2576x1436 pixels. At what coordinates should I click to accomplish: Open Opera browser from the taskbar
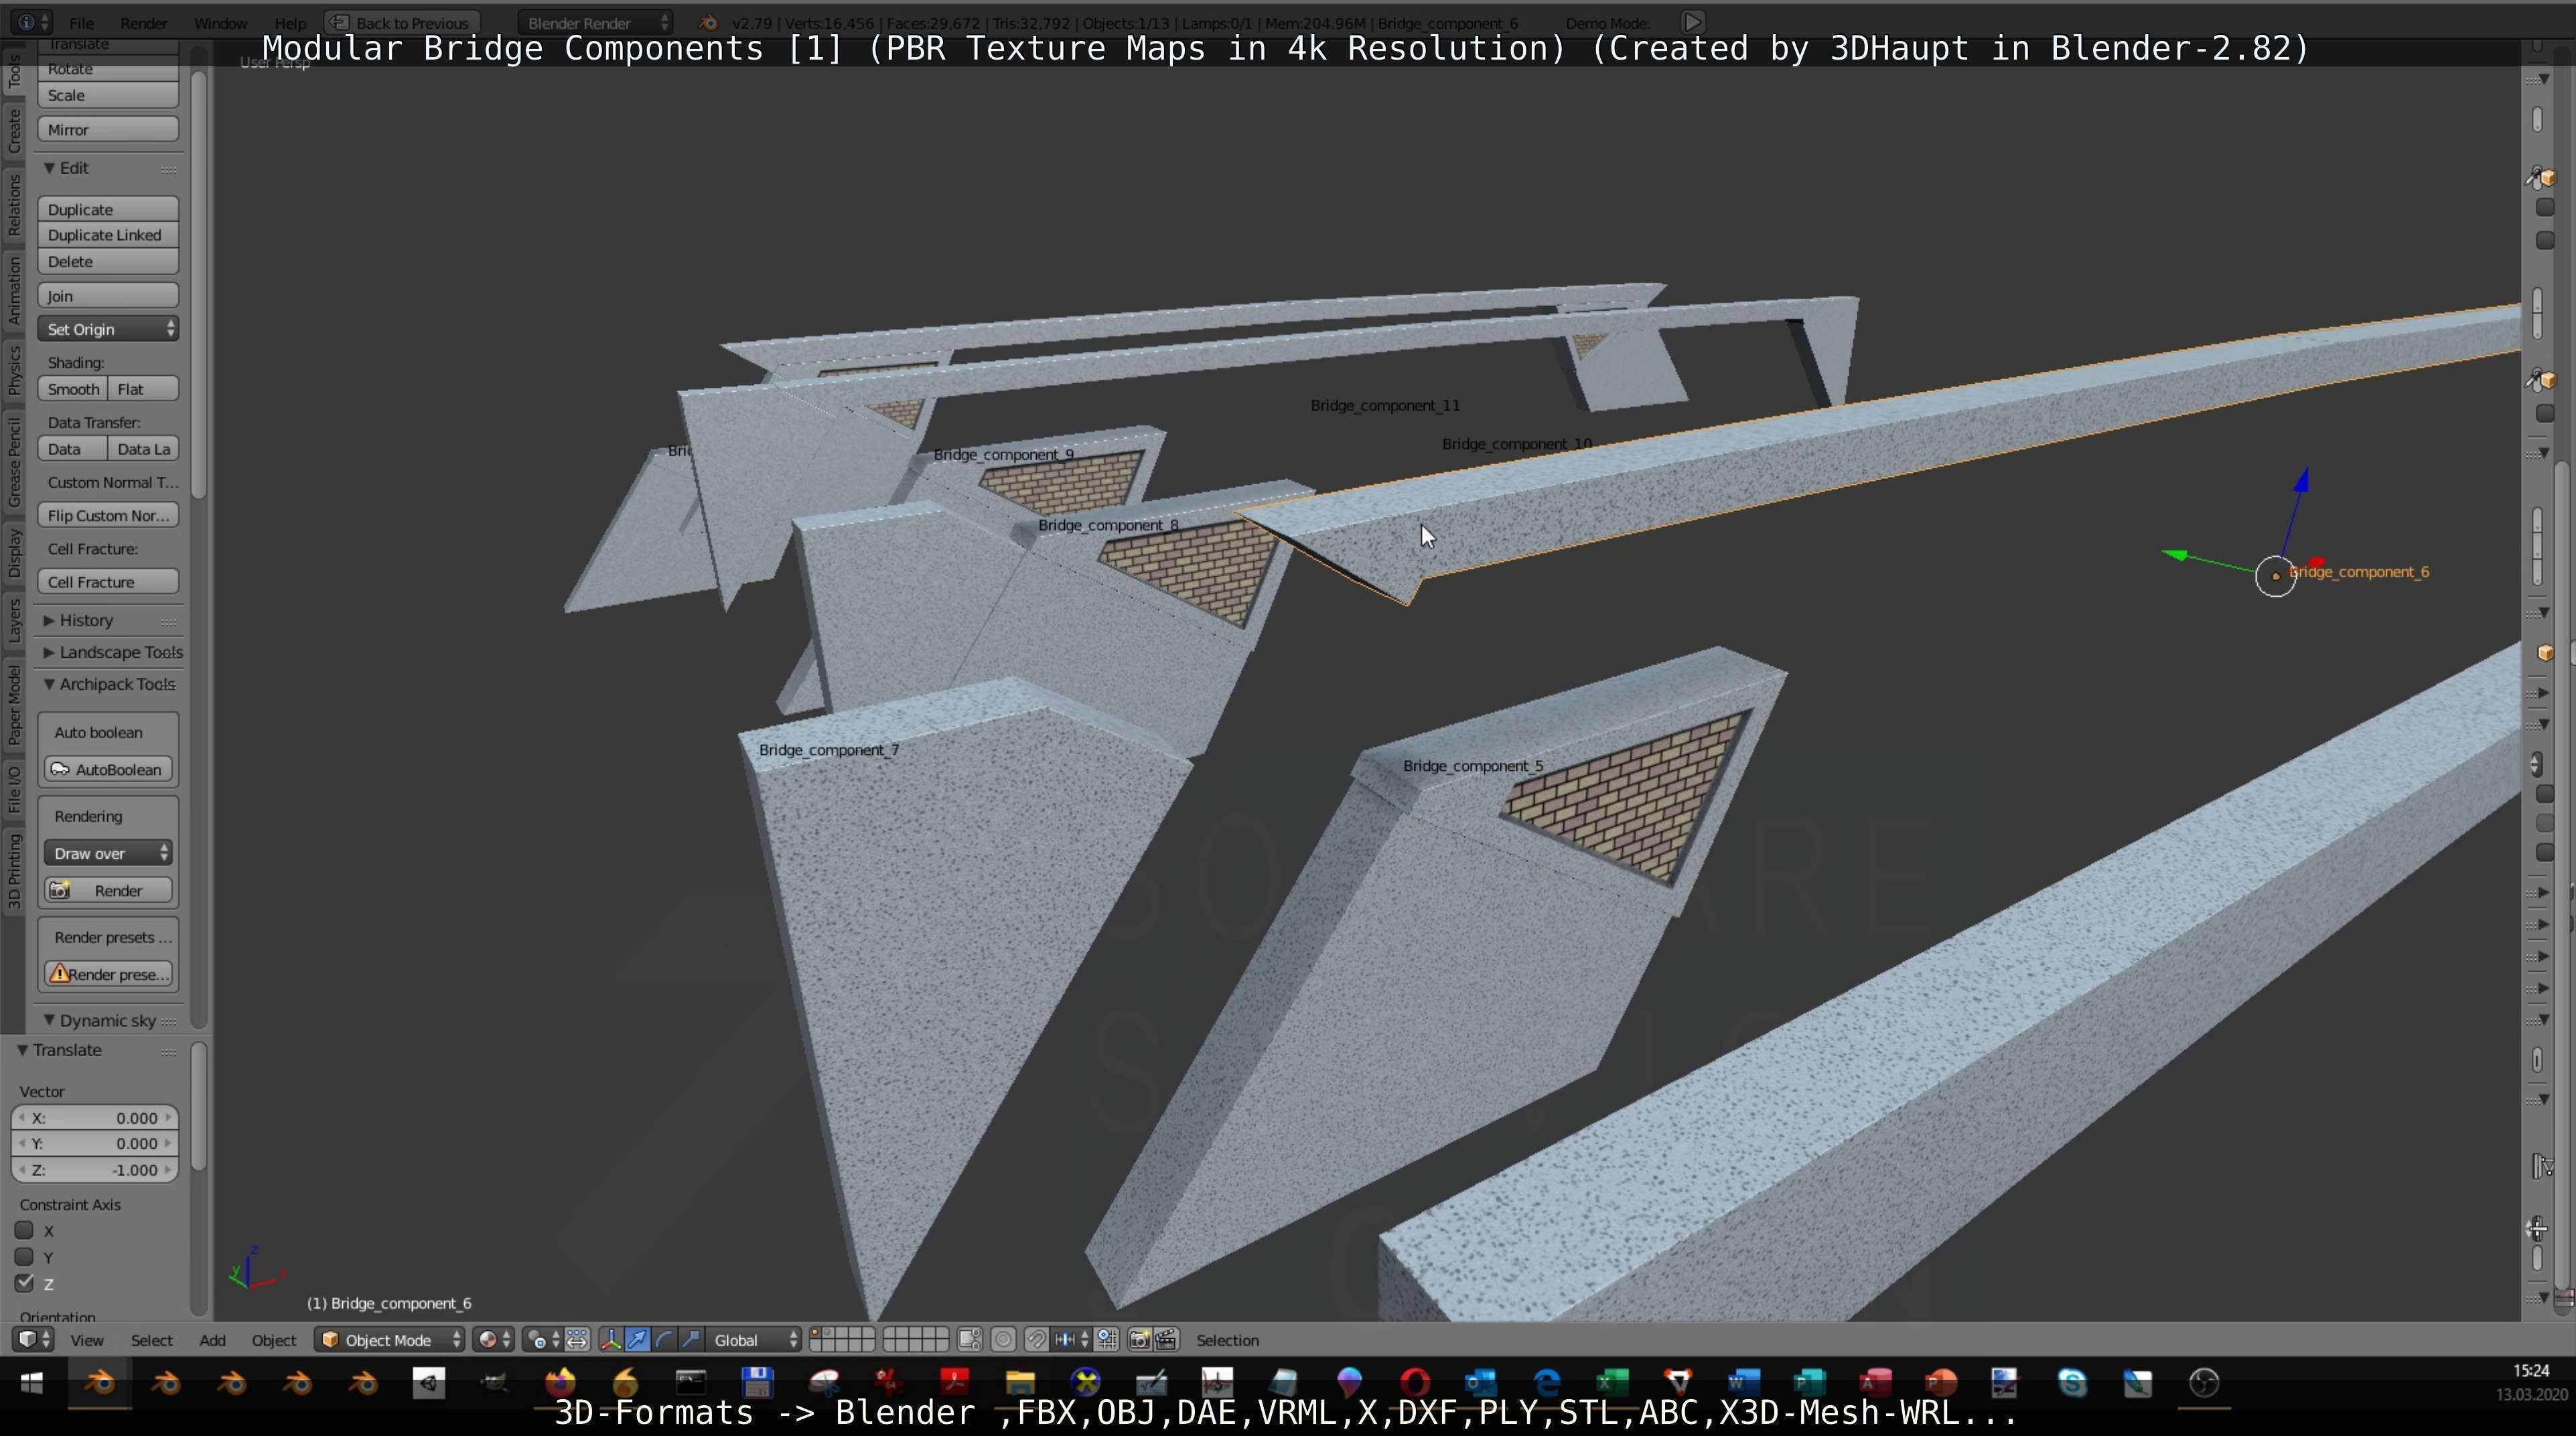1415,1383
